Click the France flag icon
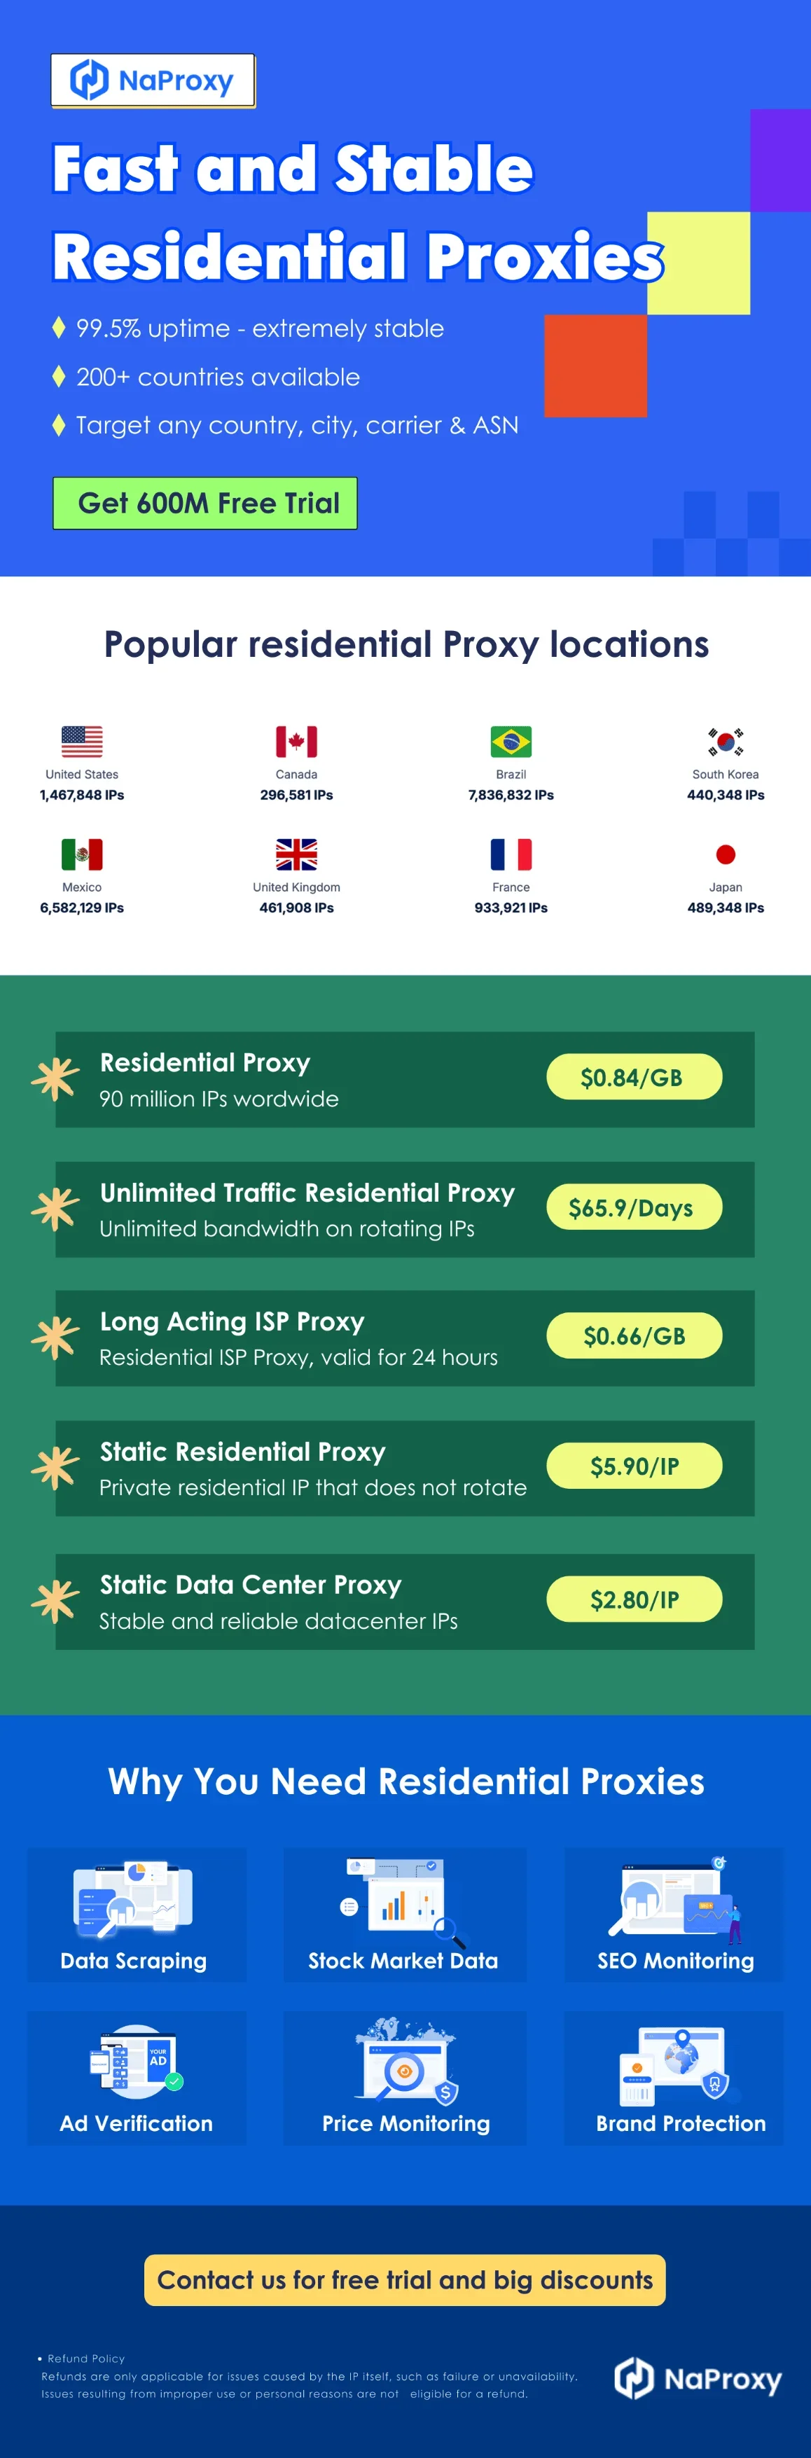This screenshot has height=2458, width=811. click(x=511, y=854)
